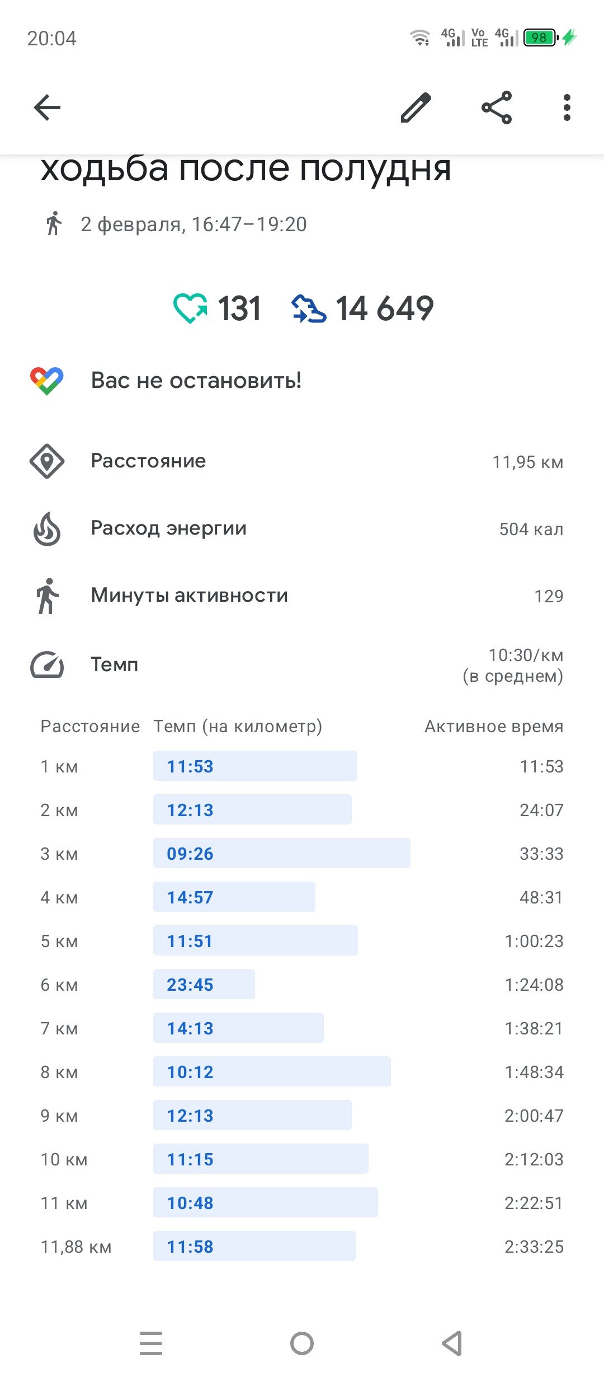The height and width of the screenshot is (1377, 604).
Task: Tap the steps shoe icon beside 14 649
Action: [x=309, y=308]
